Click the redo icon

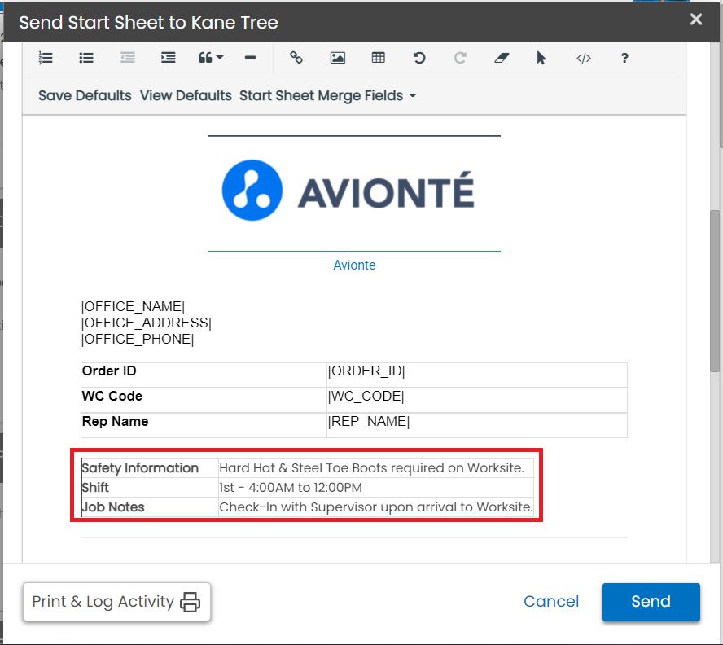point(460,58)
